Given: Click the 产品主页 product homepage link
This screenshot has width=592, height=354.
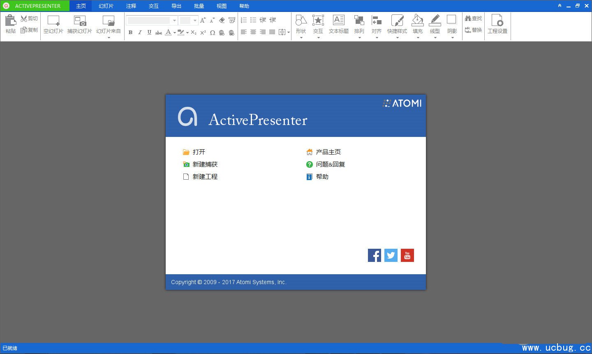Looking at the screenshot, I should click(328, 152).
